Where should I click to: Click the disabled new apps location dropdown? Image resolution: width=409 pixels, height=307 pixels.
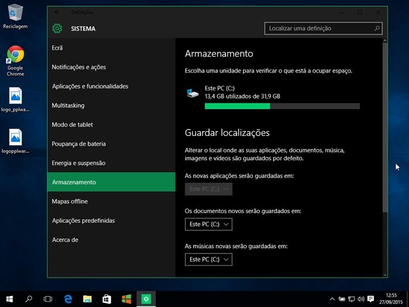[x=208, y=189]
